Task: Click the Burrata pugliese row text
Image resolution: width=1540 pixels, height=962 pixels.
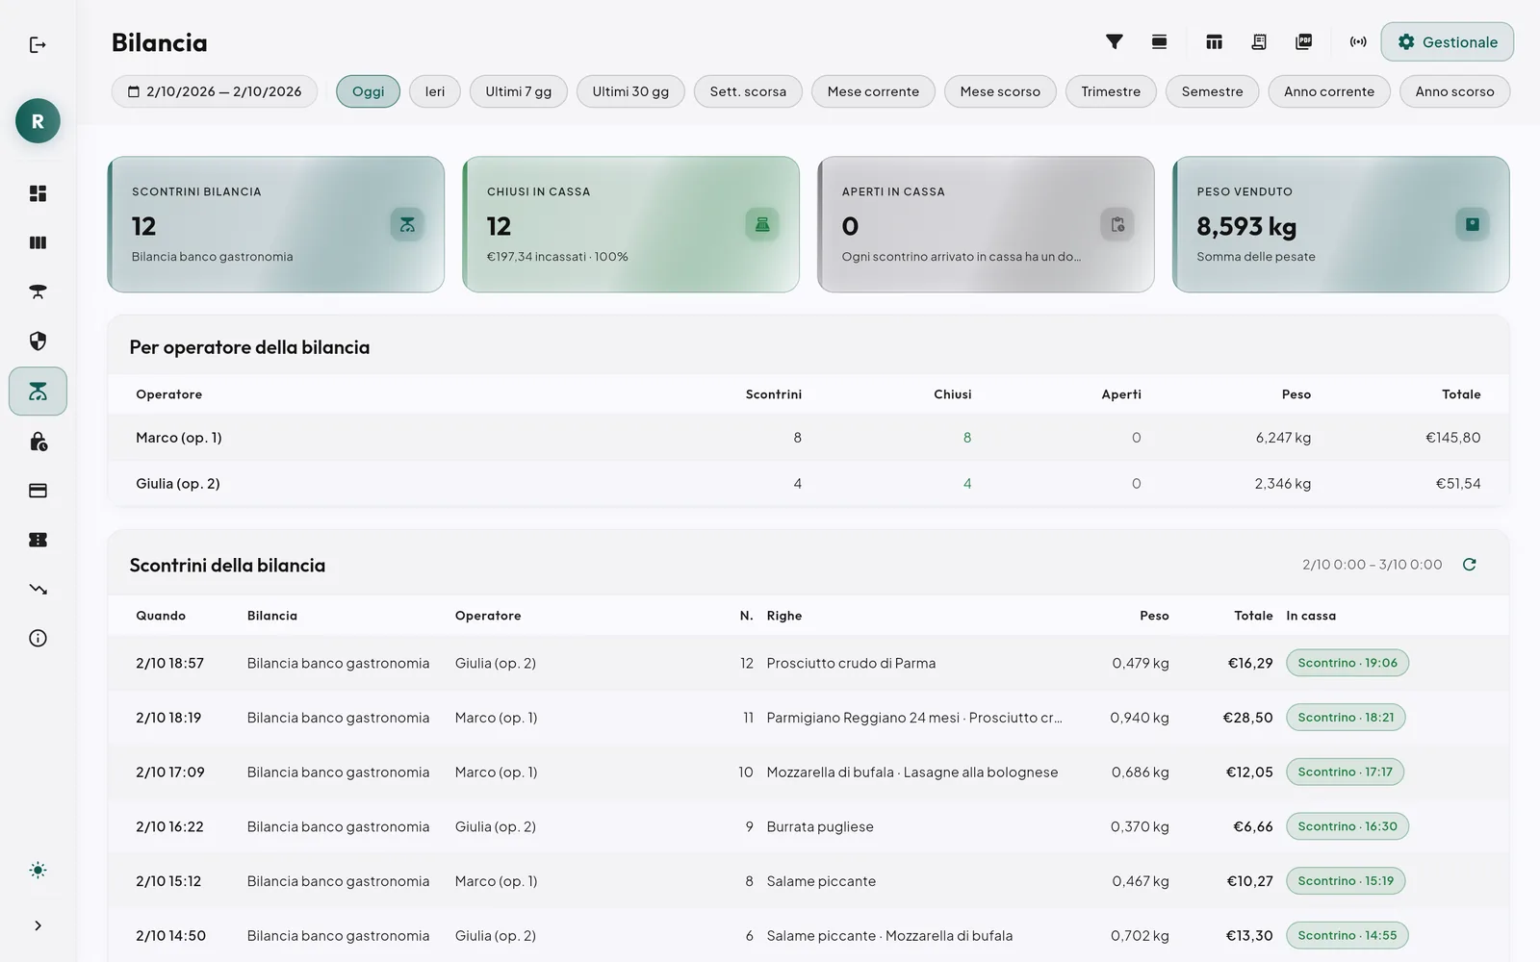Action: (820, 826)
